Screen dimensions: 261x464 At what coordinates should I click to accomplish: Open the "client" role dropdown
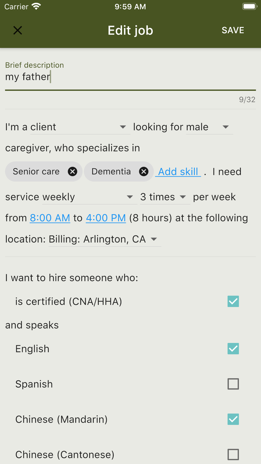pos(80,127)
